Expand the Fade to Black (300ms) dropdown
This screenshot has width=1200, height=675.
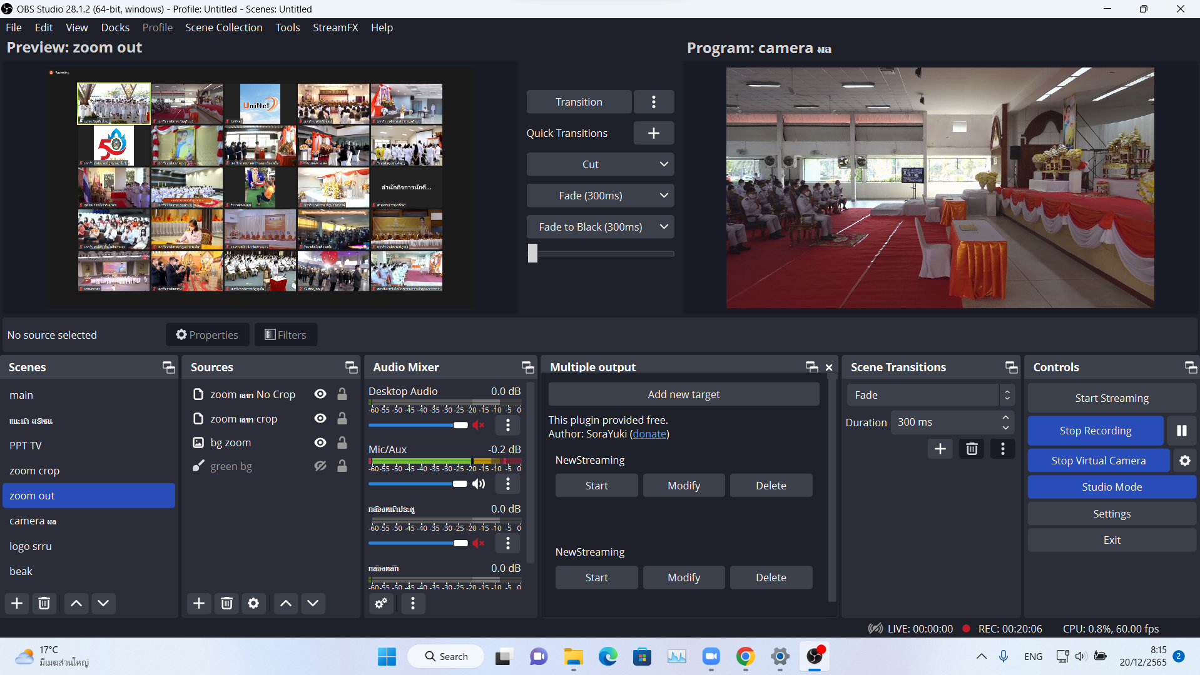pyautogui.click(x=664, y=227)
